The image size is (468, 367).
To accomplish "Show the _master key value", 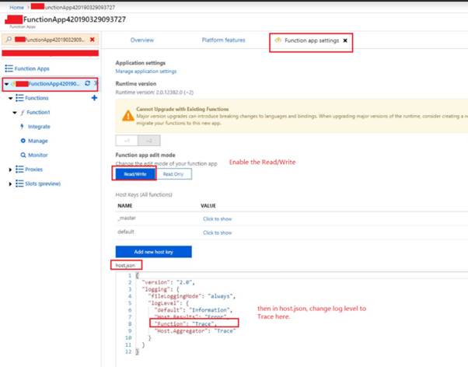I will point(218,219).
